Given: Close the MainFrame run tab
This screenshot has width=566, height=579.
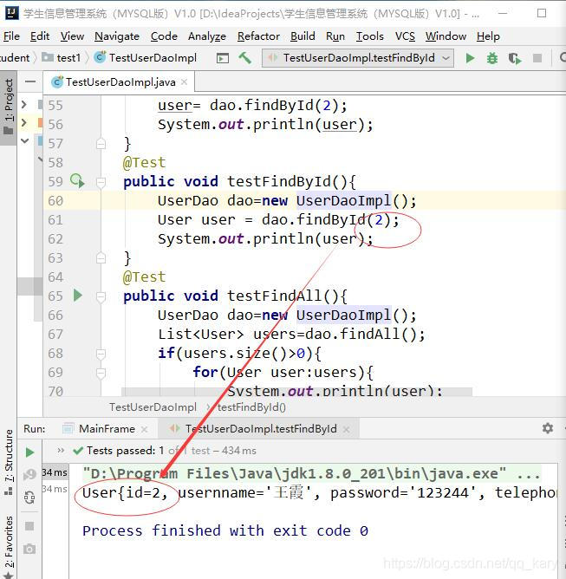Looking at the screenshot, I should tap(144, 429).
